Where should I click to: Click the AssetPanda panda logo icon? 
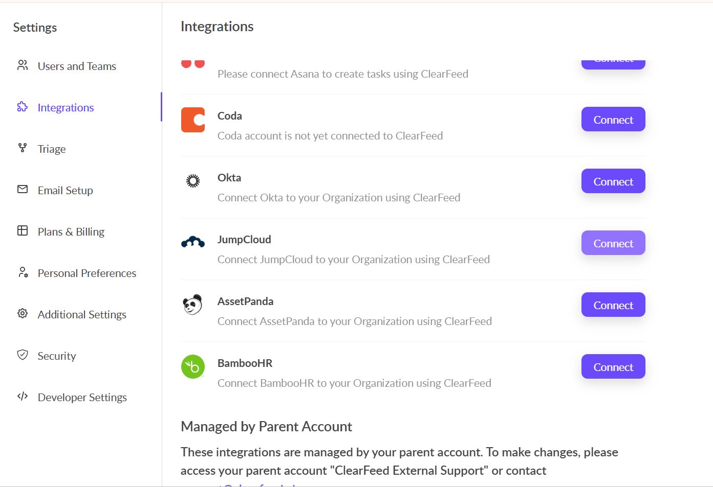click(x=193, y=305)
